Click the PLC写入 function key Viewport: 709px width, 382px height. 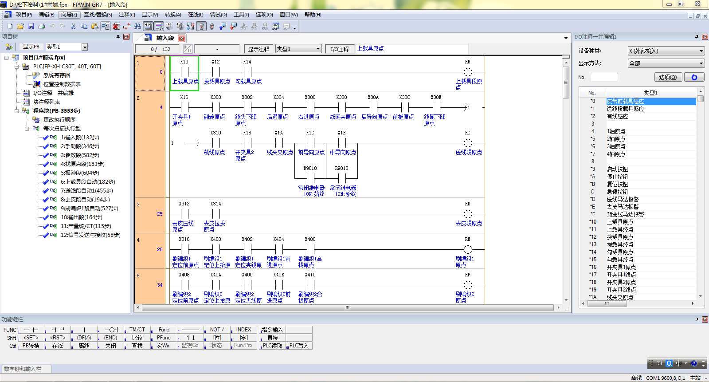point(299,346)
